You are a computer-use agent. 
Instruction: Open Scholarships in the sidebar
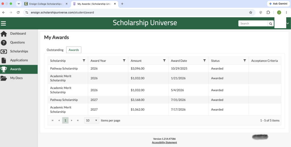coord(19,51)
